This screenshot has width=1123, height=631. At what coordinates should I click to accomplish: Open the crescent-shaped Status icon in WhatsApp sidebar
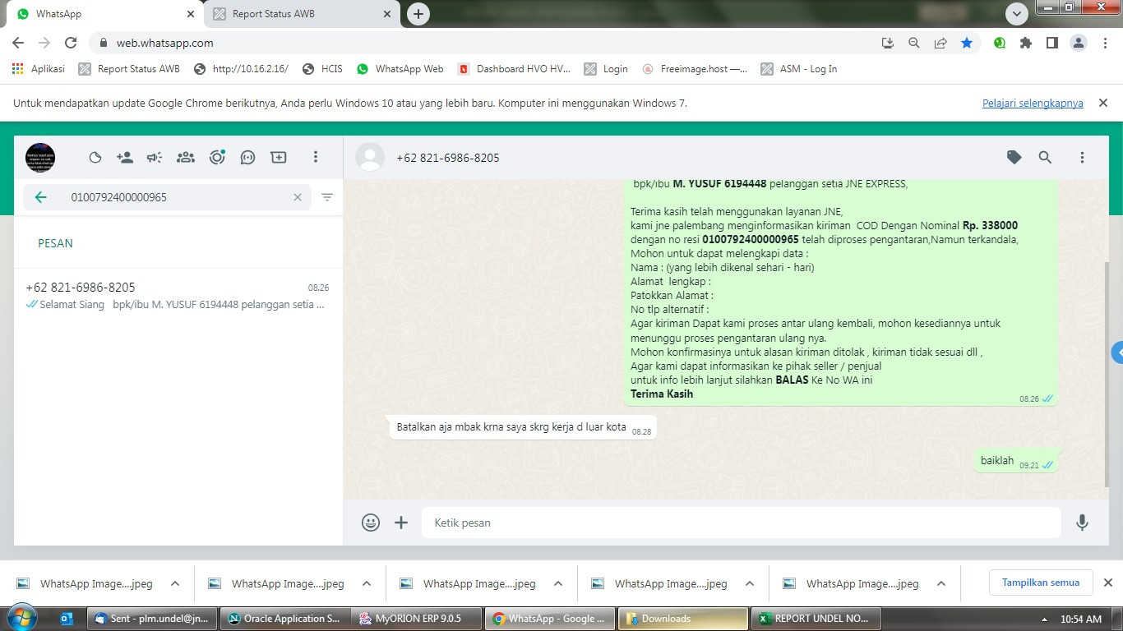(95, 157)
